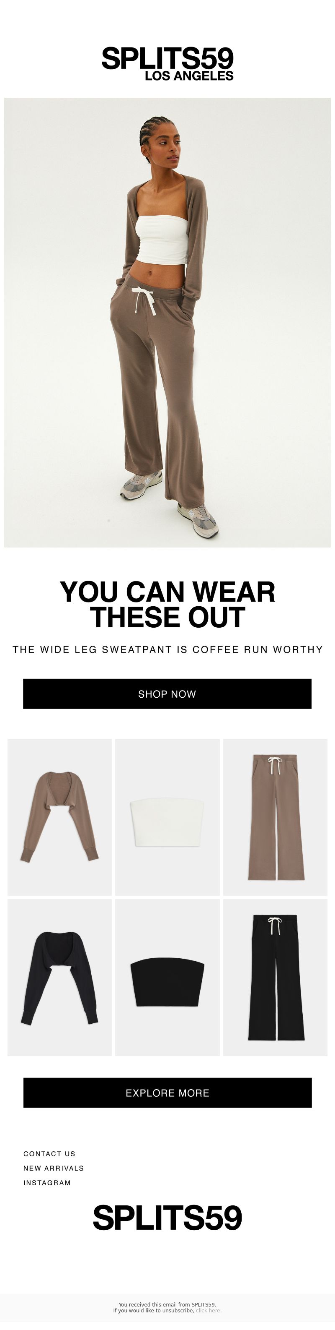The width and height of the screenshot is (335, 1330).
Task: View the black wide leg sweatpant product
Action: point(275,978)
